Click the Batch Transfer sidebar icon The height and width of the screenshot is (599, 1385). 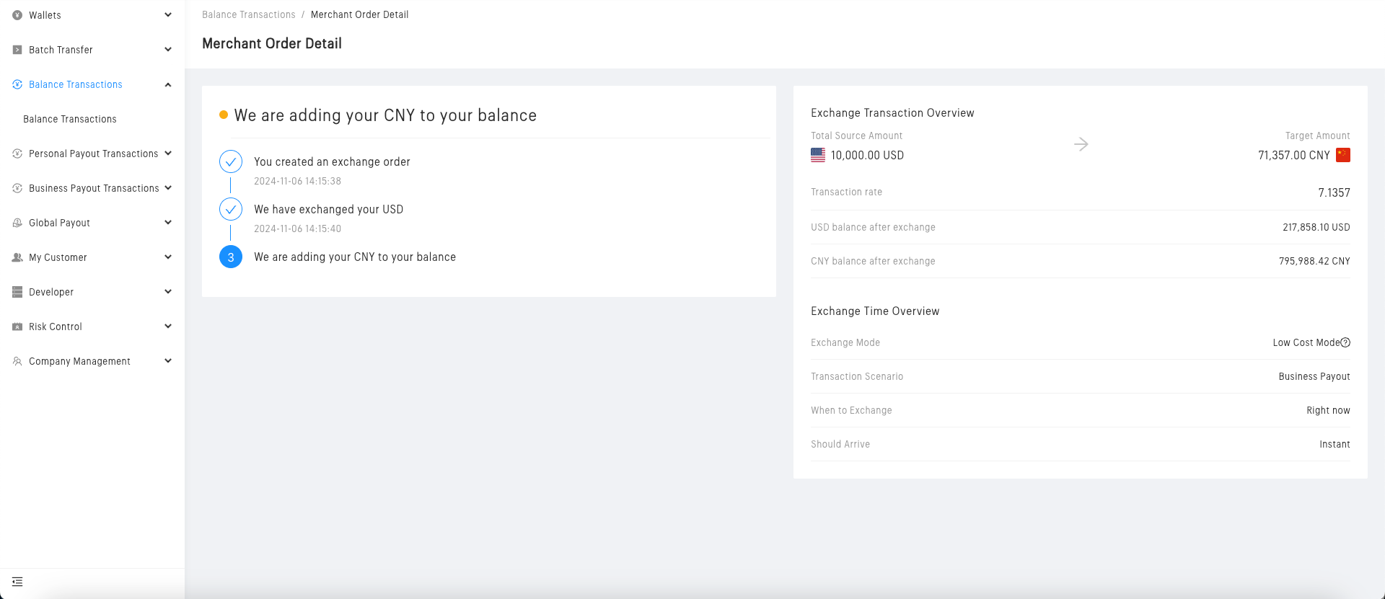(17, 50)
